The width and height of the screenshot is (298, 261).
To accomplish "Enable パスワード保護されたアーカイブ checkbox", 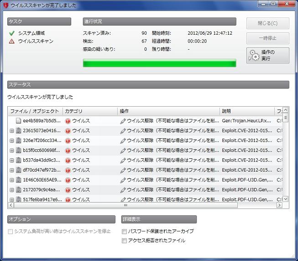I will [124, 231].
